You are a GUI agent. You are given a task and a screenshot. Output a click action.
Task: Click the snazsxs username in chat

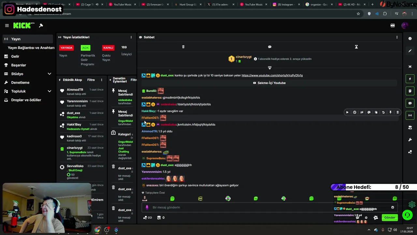152,185
